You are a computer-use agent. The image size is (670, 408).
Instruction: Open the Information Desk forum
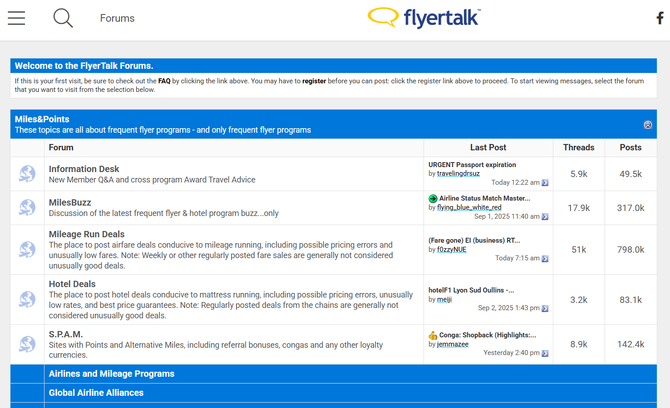click(84, 169)
